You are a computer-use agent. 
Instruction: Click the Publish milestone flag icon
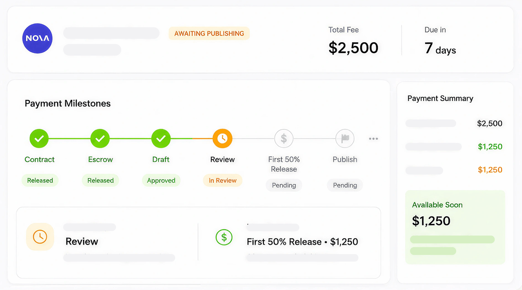pyautogui.click(x=345, y=139)
